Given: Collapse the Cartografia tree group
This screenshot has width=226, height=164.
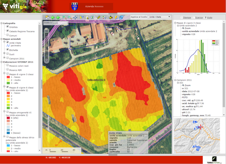Looking at the screenshot, I should (x=1, y=23).
